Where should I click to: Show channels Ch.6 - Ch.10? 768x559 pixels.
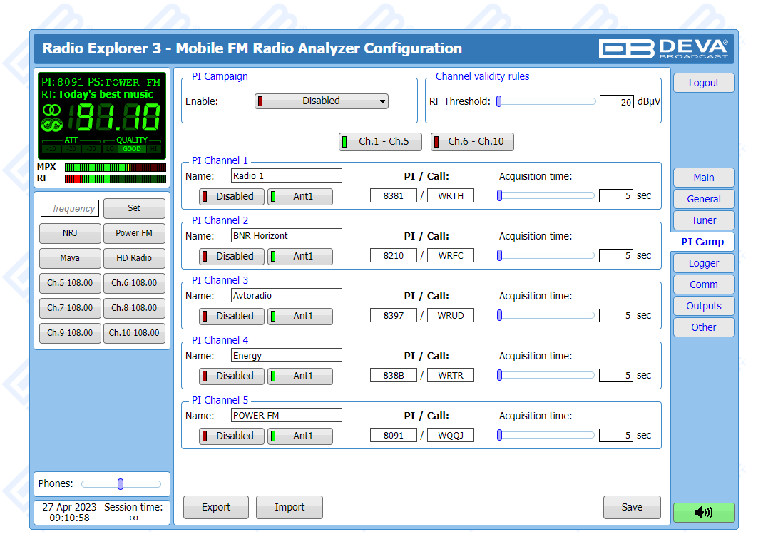point(471,142)
